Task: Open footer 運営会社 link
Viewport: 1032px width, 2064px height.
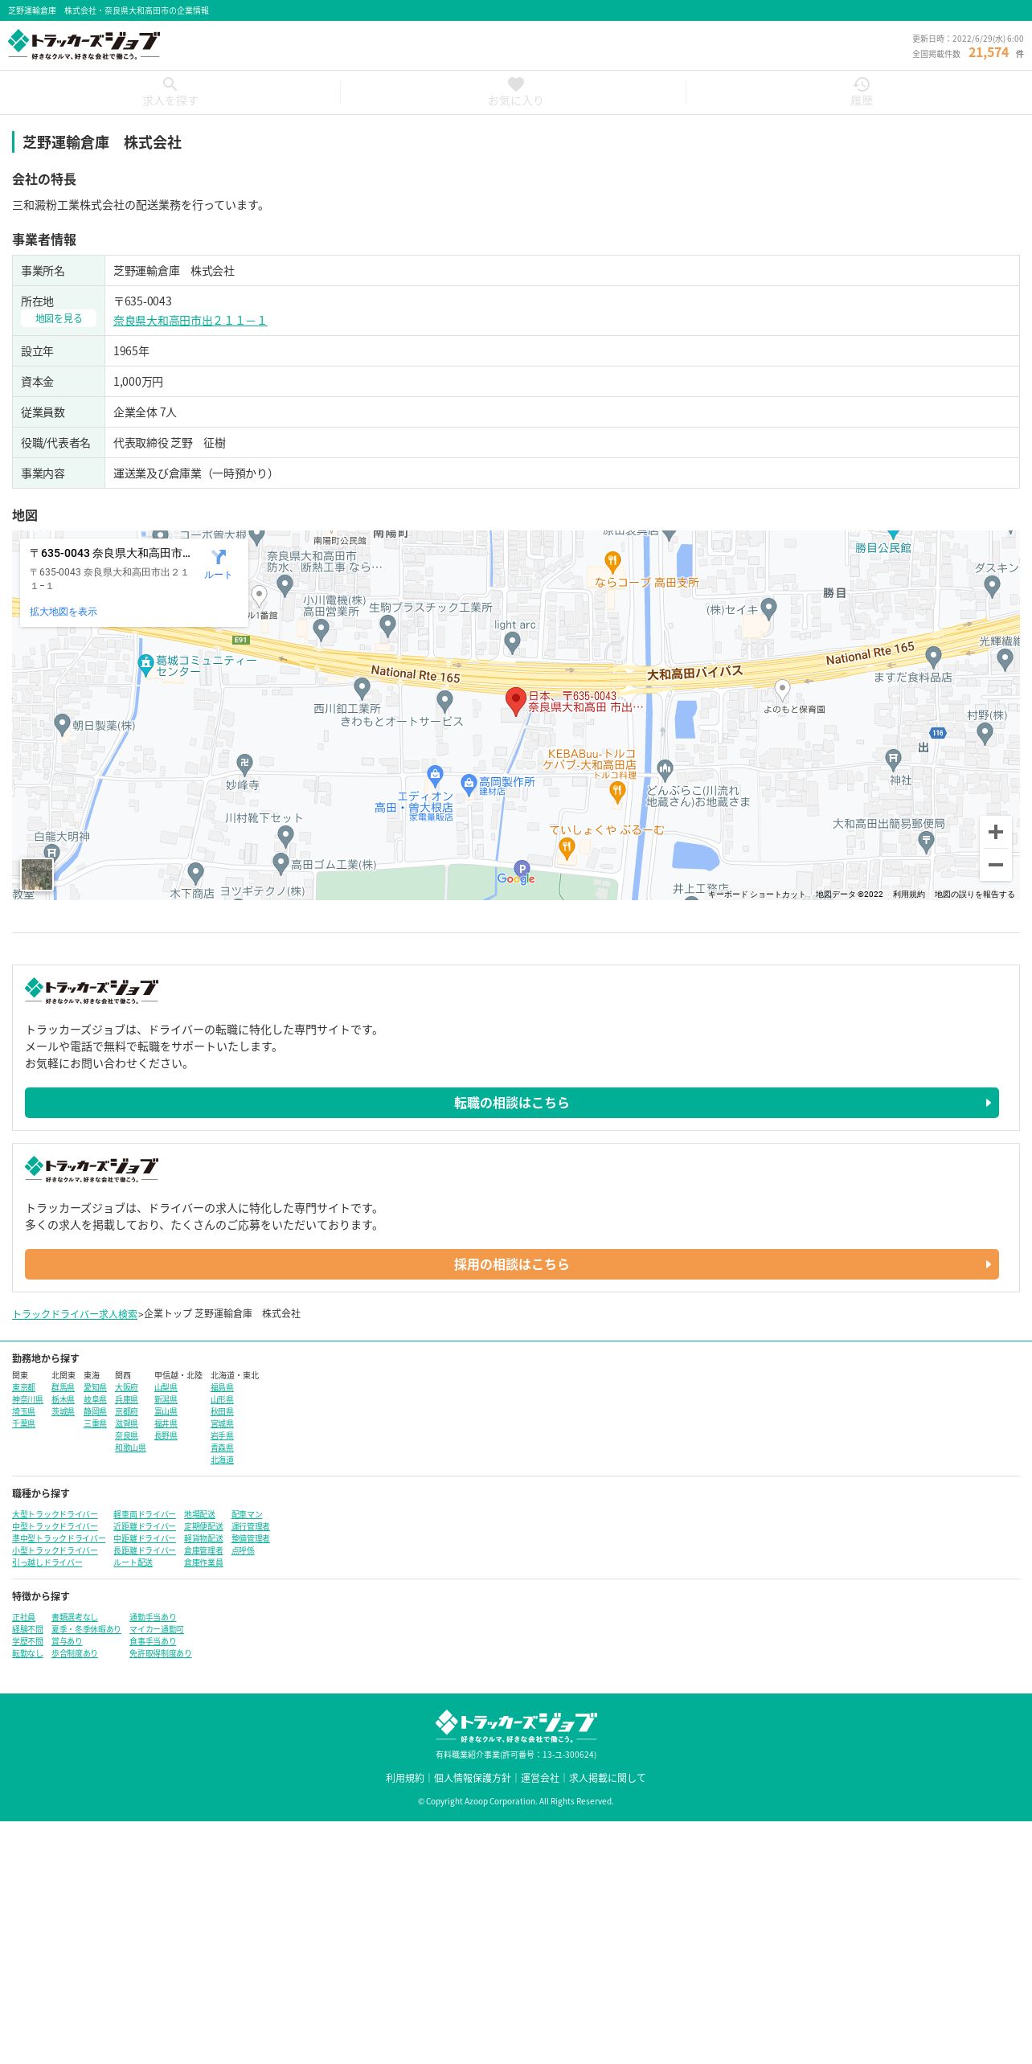Action: pos(540,1778)
